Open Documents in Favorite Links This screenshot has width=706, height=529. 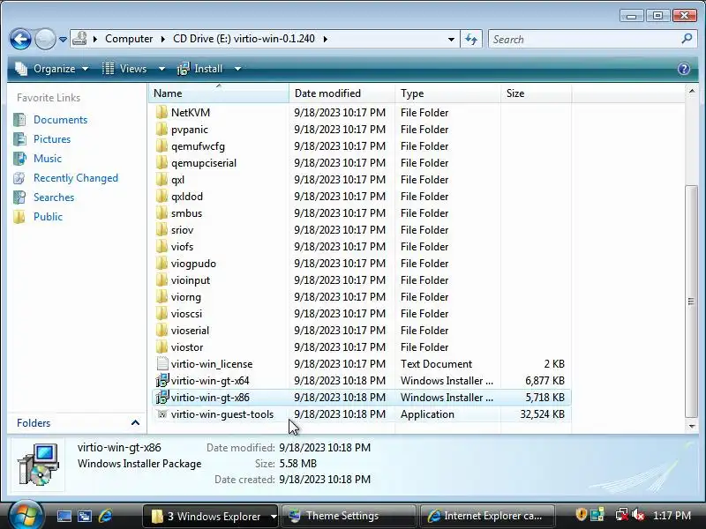coord(60,120)
